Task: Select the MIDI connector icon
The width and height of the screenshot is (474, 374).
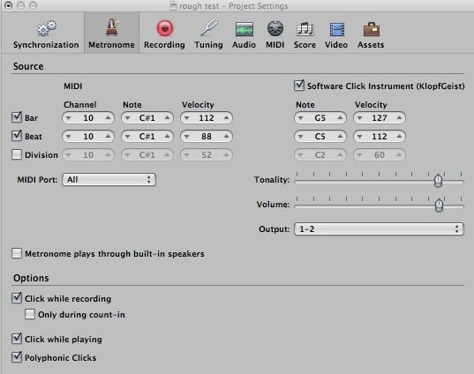Action: [275, 29]
